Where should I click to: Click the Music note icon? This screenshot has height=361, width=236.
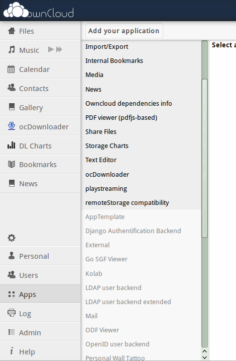click(12, 50)
